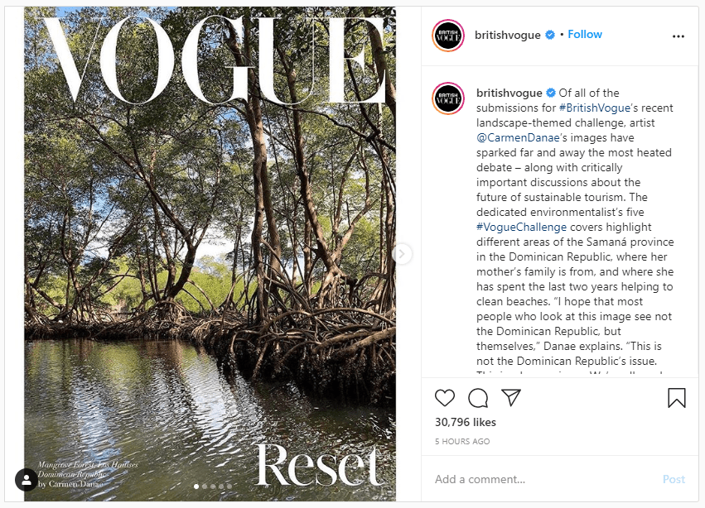The image size is (705, 508).
Task: Save the post with the bookmark icon
Action: click(677, 398)
